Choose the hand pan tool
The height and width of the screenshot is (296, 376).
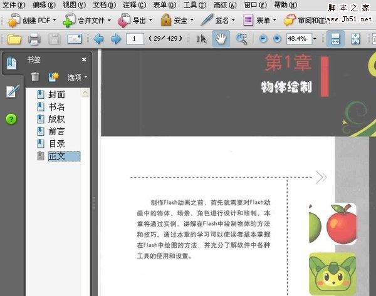coord(221,39)
